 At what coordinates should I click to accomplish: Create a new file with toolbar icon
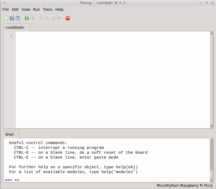pyautogui.click(x=6, y=18)
